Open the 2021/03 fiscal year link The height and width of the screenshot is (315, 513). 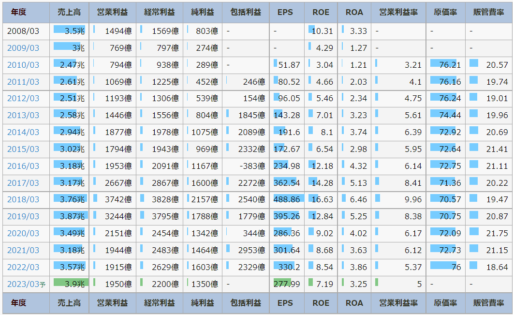(23, 251)
